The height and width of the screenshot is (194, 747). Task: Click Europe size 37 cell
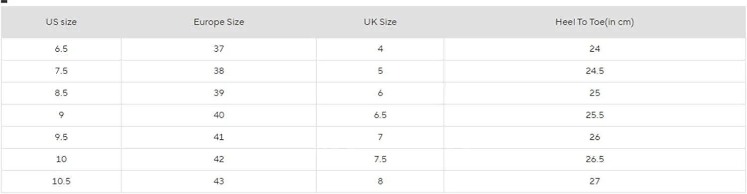[x=219, y=49]
